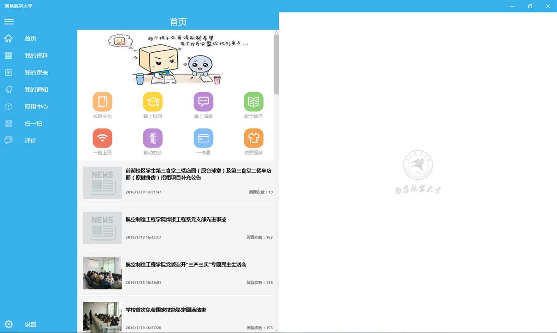
Task: Click the scrollbar up arrow
Action: 276,32
